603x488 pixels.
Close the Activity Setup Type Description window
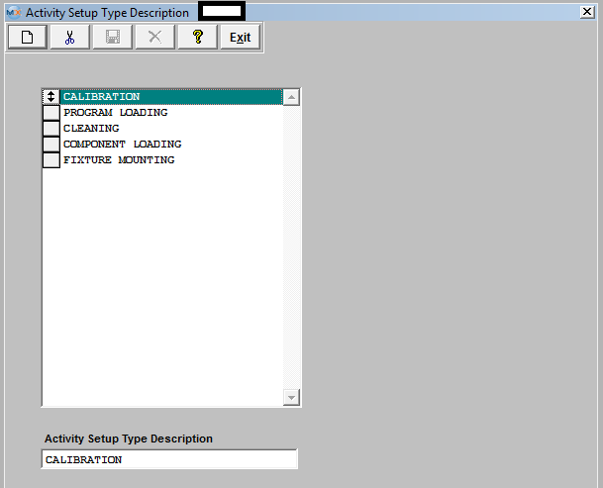point(587,12)
